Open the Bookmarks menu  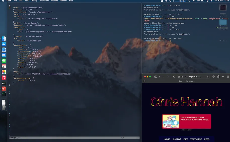click(44, 1)
